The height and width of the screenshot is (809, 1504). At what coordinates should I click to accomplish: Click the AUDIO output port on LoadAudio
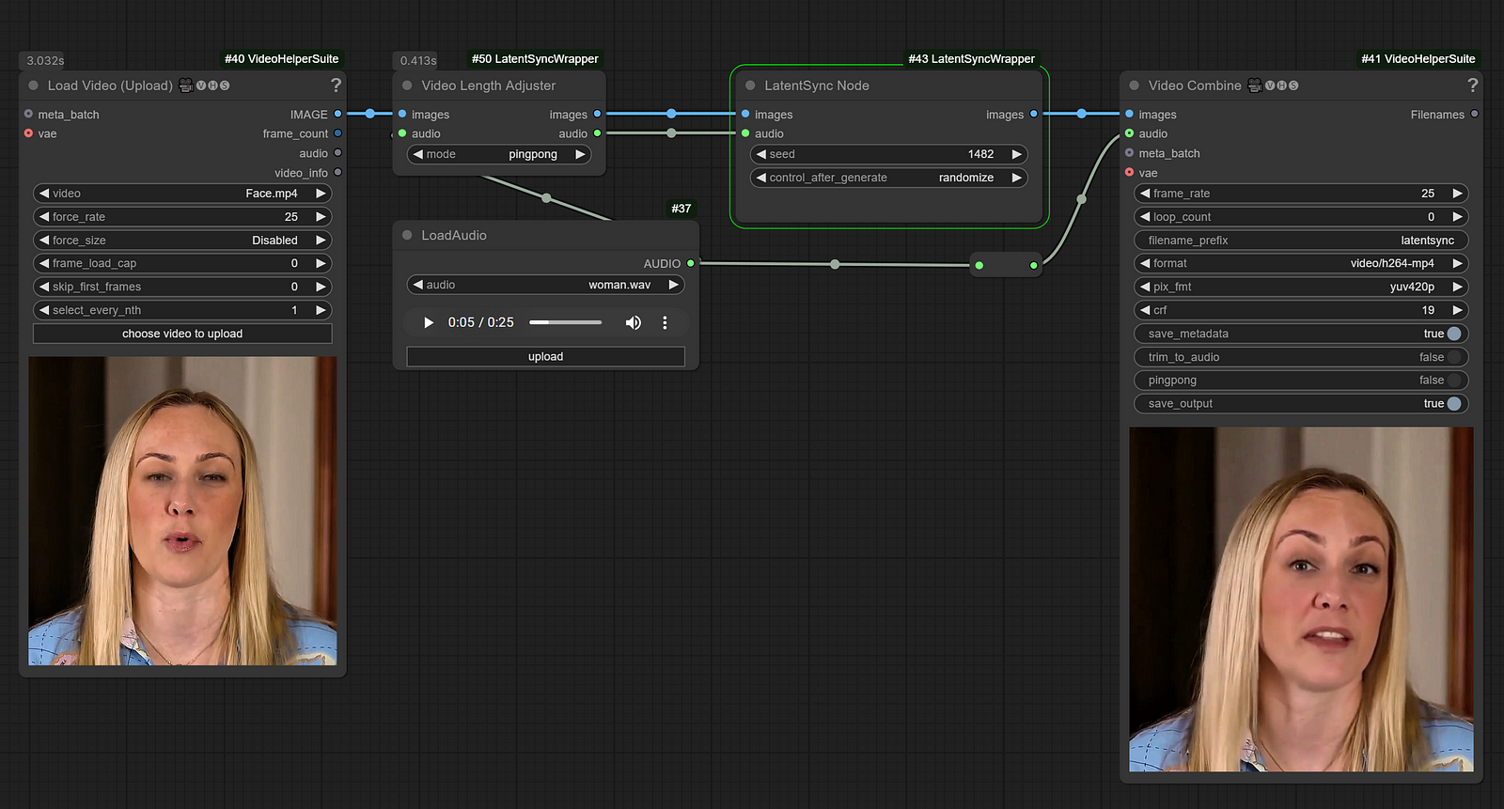point(691,264)
